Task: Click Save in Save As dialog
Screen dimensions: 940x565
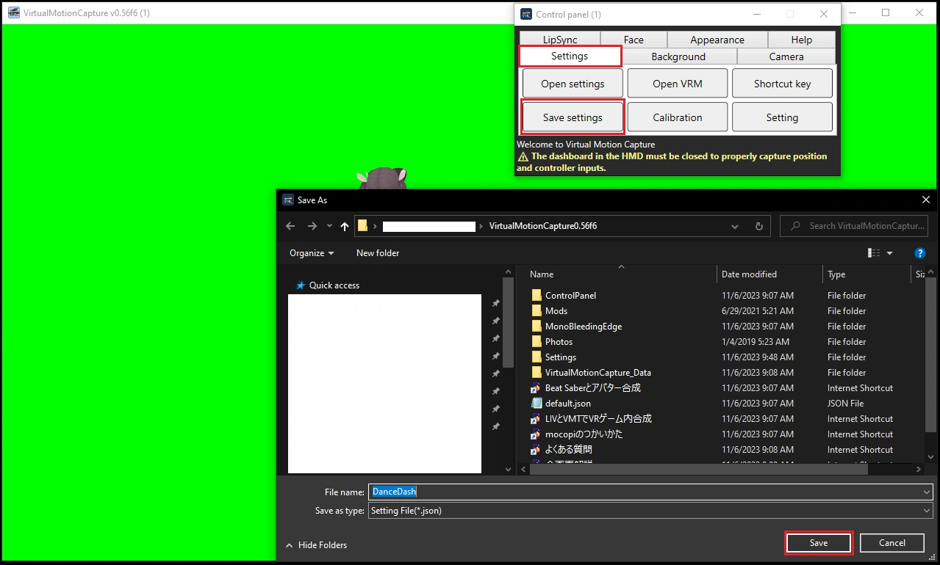Action: (x=819, y=543)
